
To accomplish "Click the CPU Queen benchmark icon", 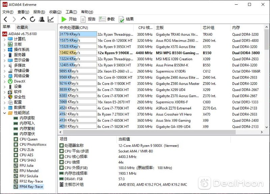I will pos(16,139).
